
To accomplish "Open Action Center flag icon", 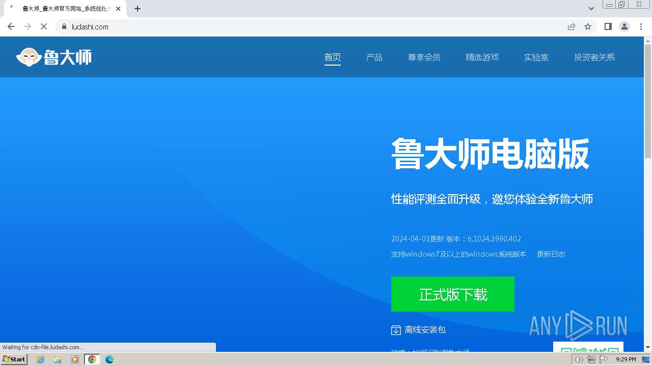I will click(x=603, y=359).
